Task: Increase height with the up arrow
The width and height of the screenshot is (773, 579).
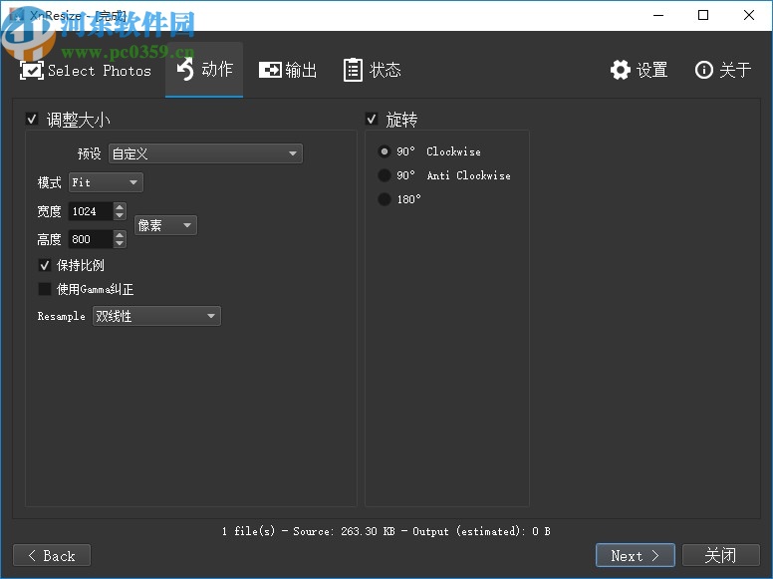Action: click(120, 235)
